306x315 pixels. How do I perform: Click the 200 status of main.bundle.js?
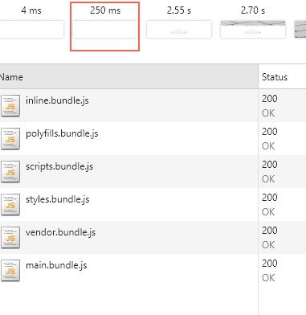click(x=270, y=264)
